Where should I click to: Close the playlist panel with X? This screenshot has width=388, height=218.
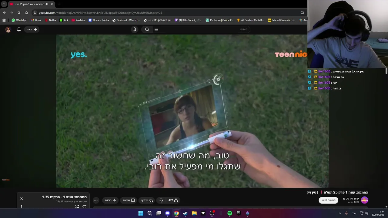click(22, 199)
